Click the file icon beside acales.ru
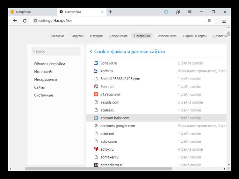The height and width of the screenshot is (179, 239). [96, 110]
